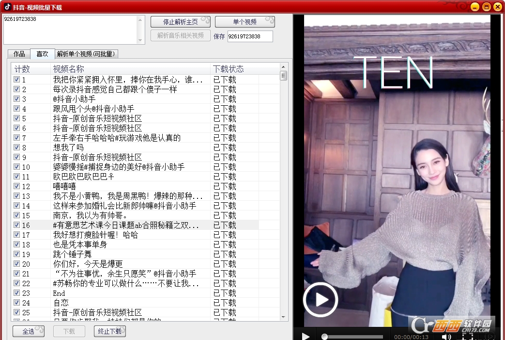Click the Douyin logo in title bar

point(7,7)
